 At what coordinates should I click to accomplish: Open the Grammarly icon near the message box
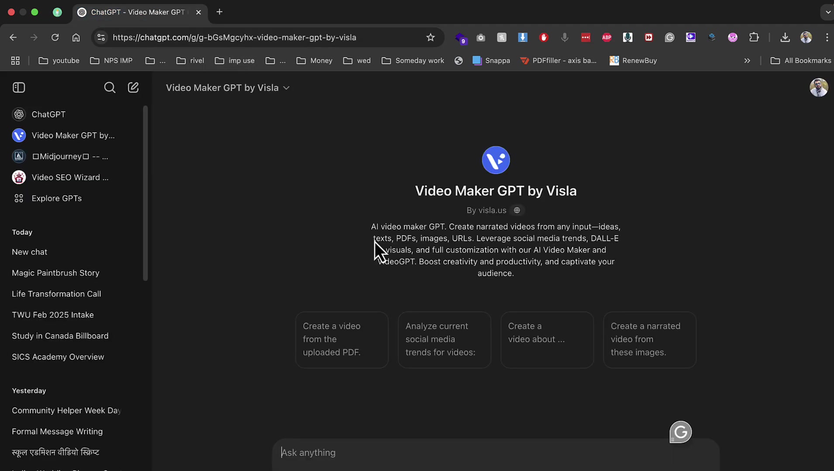pyautogui.click(x=680, y=432)
